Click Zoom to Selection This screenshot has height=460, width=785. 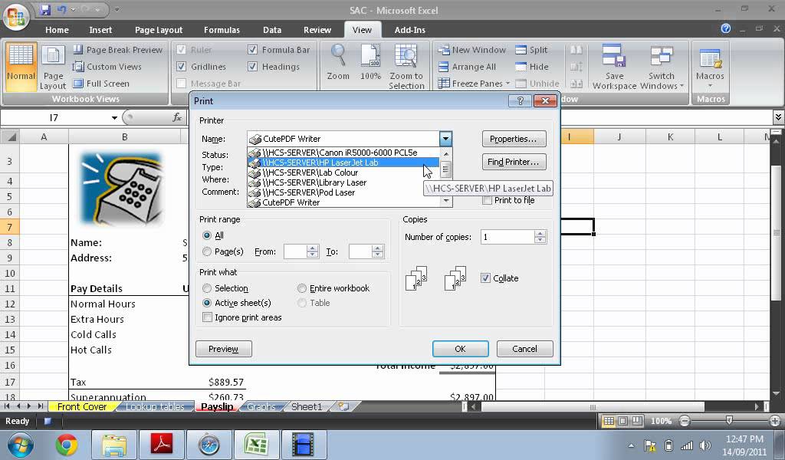406,66
